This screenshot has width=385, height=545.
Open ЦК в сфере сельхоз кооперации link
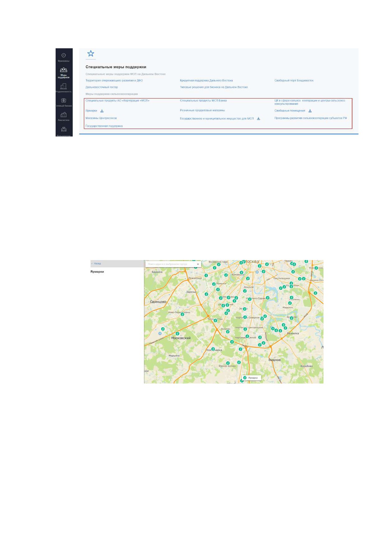[x=310, y=102]
